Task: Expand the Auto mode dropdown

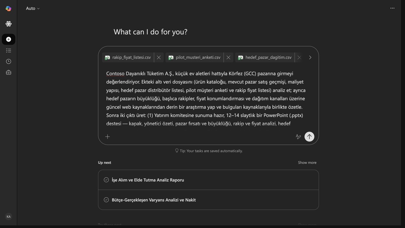Action: click(33, 9)
